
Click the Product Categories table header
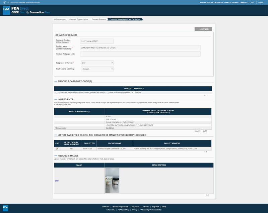pyautogui.click(x=133, y=89)
